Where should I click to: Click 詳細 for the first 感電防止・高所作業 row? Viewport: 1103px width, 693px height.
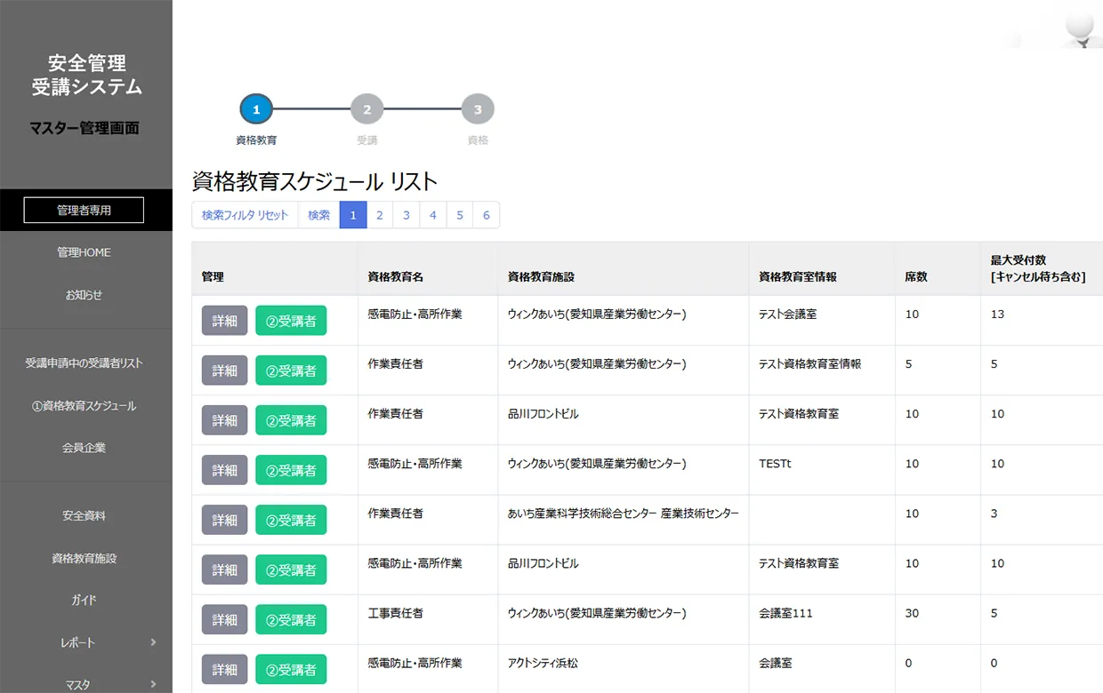pyautogui.click(x=224, y=321)
